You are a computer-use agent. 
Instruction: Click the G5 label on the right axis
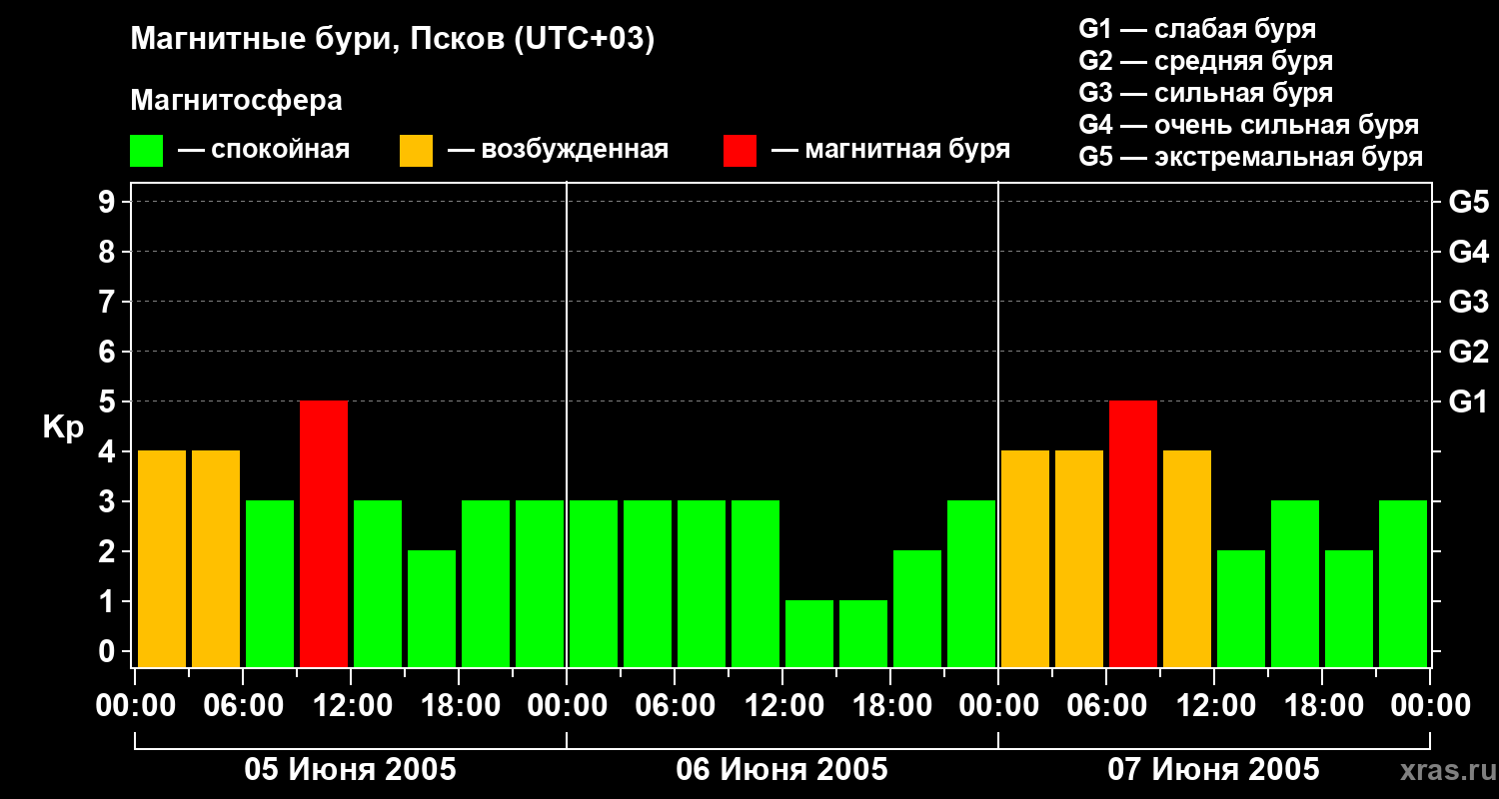click(x=1468, y=202)
